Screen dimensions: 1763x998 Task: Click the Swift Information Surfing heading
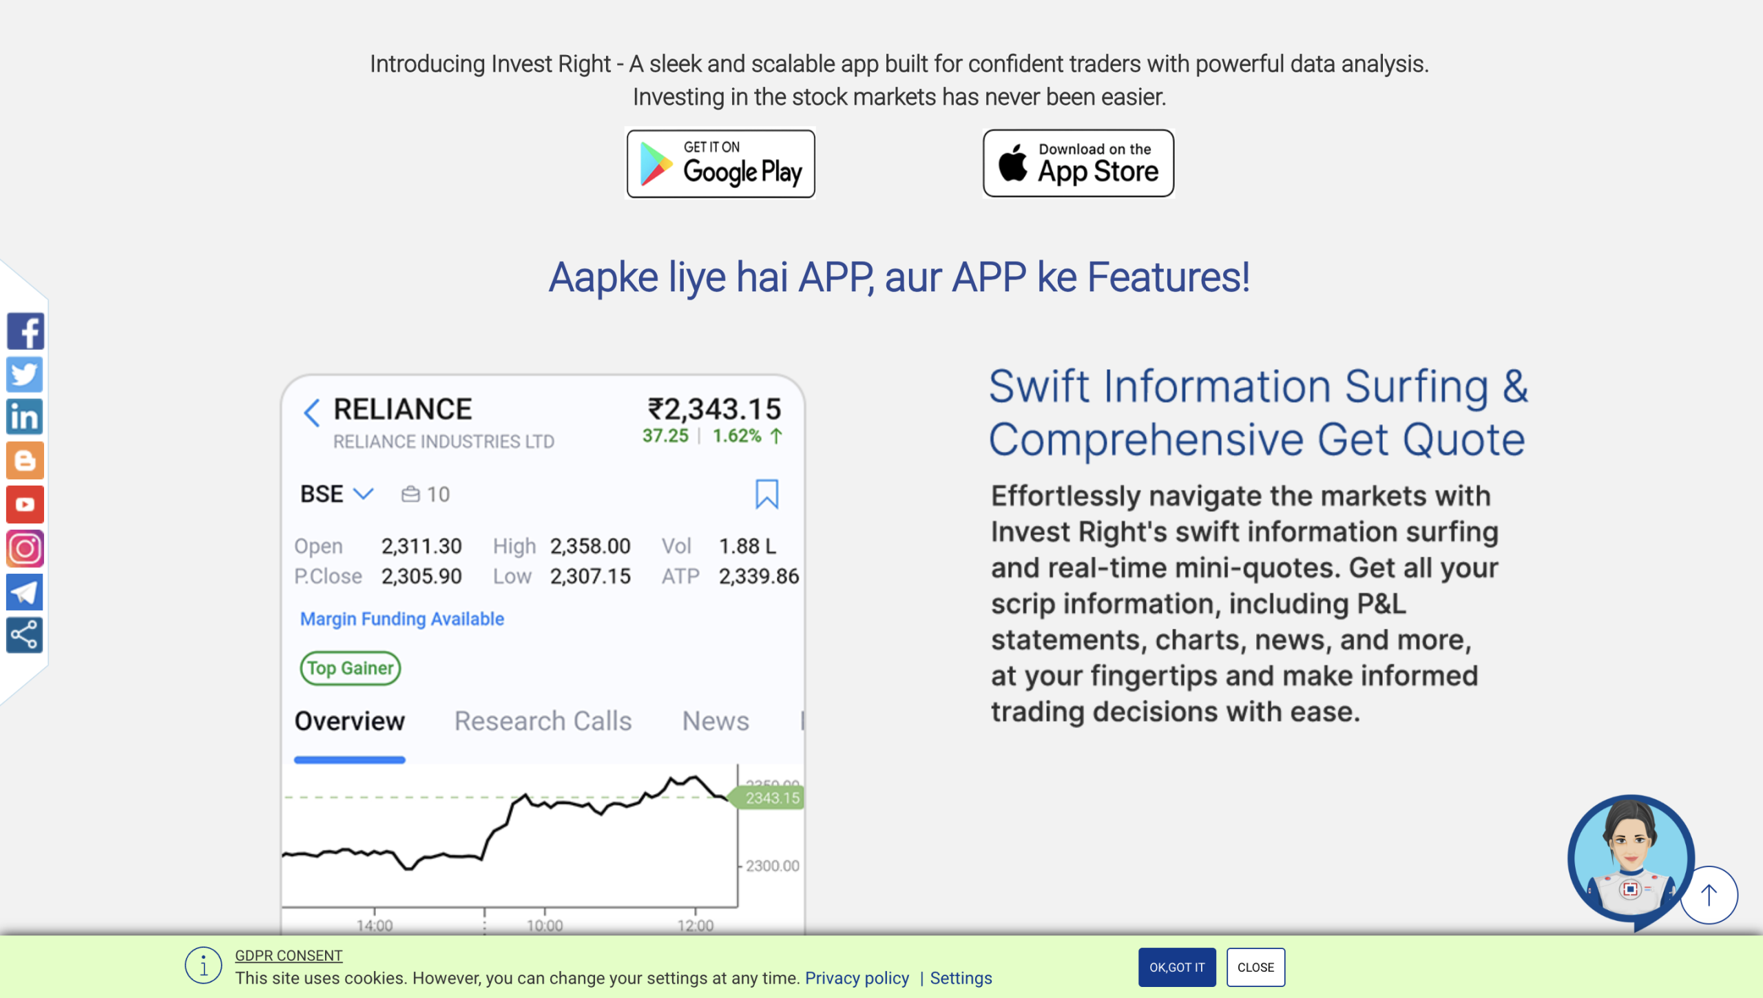click(x=1258, y=413)
